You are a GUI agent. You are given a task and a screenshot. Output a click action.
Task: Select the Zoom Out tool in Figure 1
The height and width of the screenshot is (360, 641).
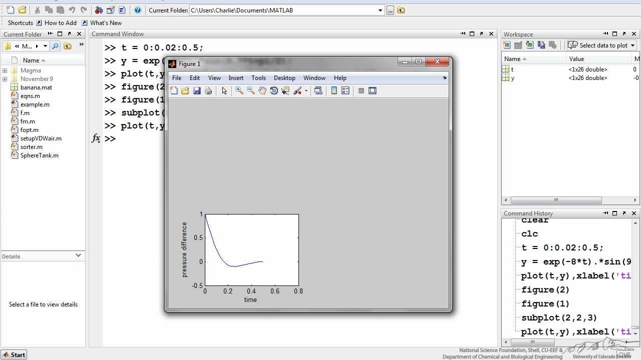[251, 90]
